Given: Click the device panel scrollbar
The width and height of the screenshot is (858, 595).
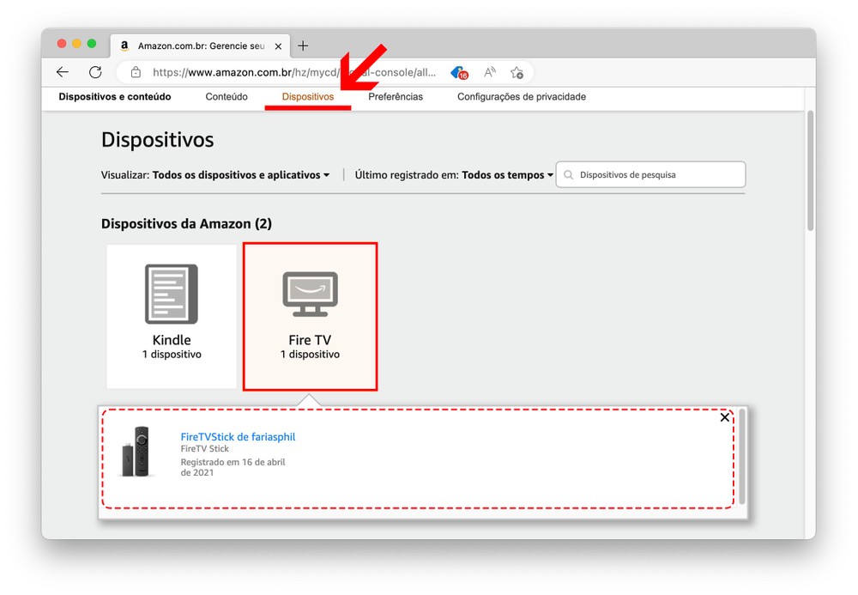Looking at the screenshot, I should tap(742, 456).
